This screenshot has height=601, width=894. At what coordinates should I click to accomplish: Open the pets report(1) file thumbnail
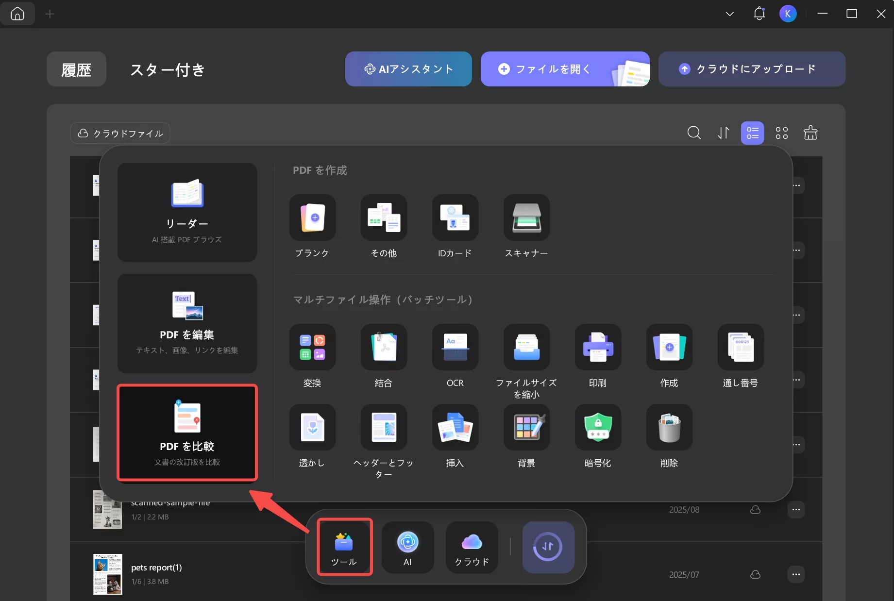[x=107, y=574]
